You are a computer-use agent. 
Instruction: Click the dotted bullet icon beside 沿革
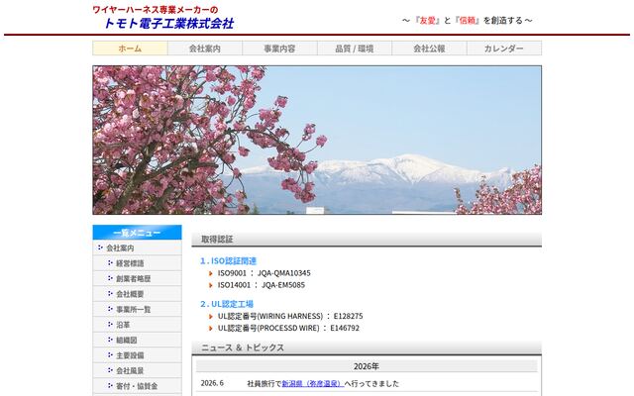click(110, 324)
